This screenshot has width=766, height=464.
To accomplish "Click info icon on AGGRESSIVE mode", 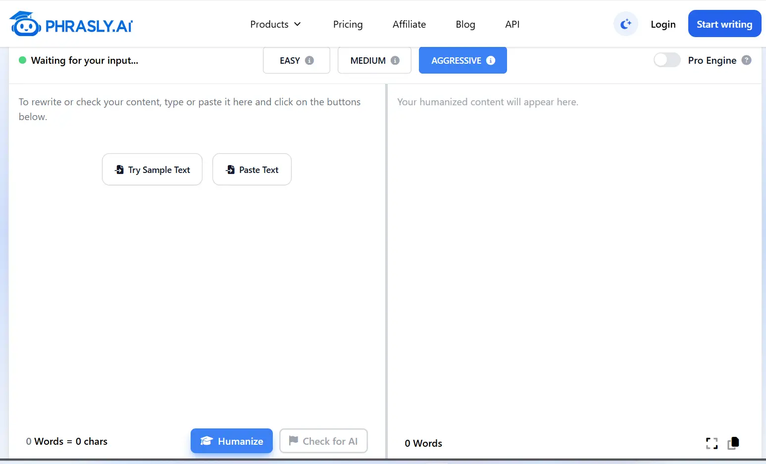I will (x=491, y=60).
